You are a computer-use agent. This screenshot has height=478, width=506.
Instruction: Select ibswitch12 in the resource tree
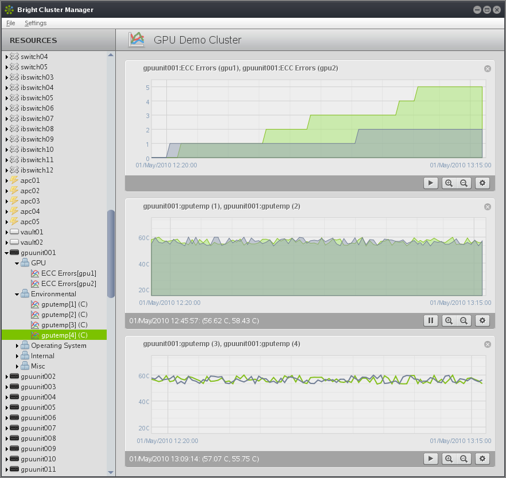click(37, 170)
